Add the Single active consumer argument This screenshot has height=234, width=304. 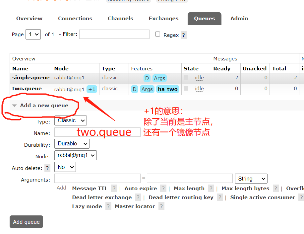point(263,197)
